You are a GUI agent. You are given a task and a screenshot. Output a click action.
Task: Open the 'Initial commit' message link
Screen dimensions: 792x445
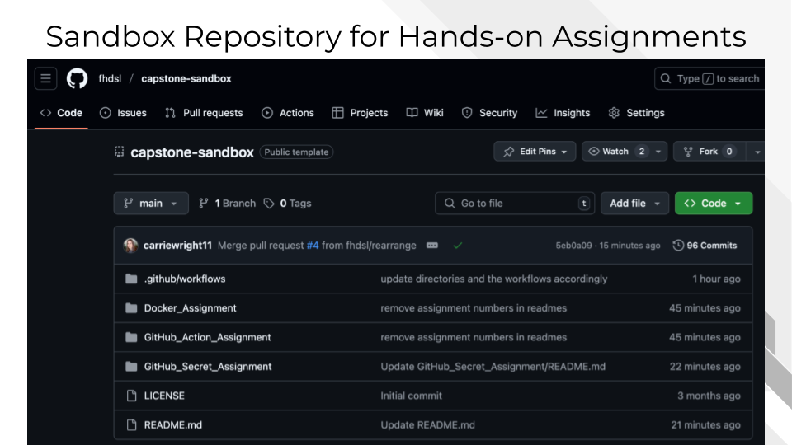point(411,396)
